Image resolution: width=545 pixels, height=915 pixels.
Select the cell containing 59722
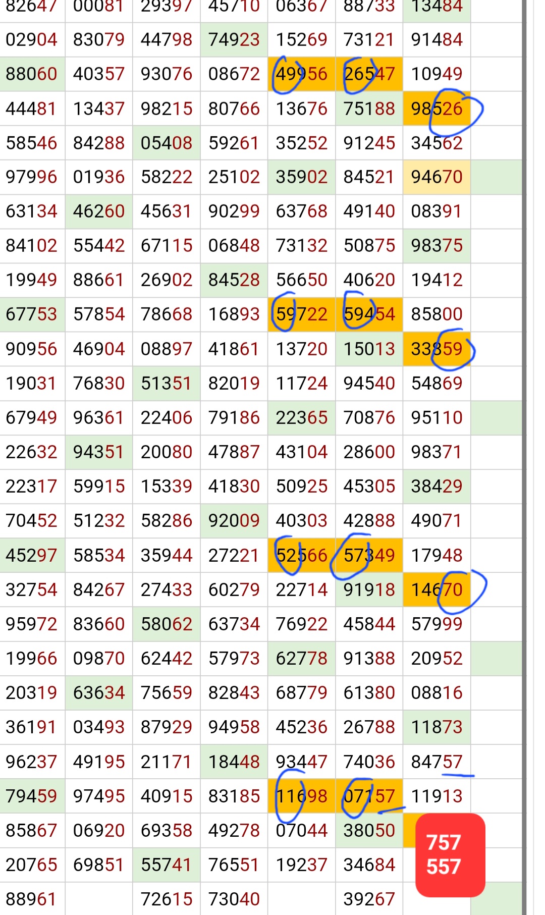301,314
